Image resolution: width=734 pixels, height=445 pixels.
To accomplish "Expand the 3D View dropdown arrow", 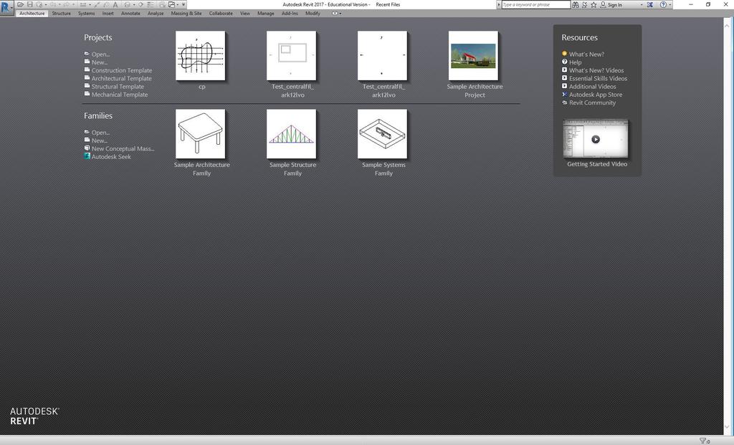I will click(134, 5).
